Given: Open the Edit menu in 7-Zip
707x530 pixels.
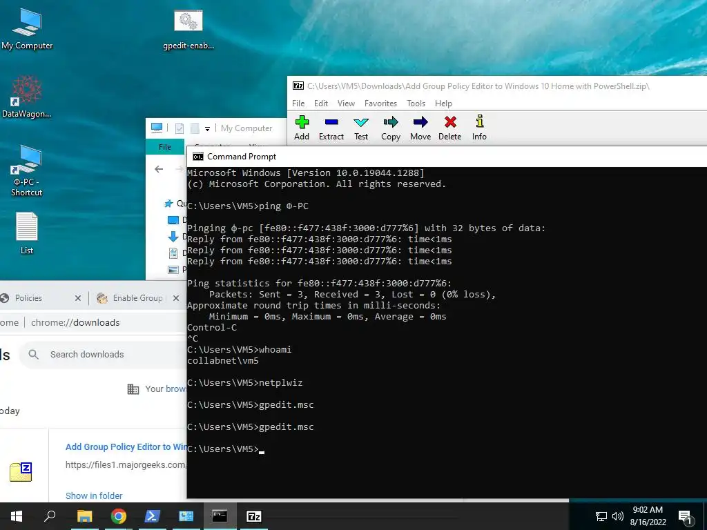Looking at the screenshot, I should coord(321,104).
